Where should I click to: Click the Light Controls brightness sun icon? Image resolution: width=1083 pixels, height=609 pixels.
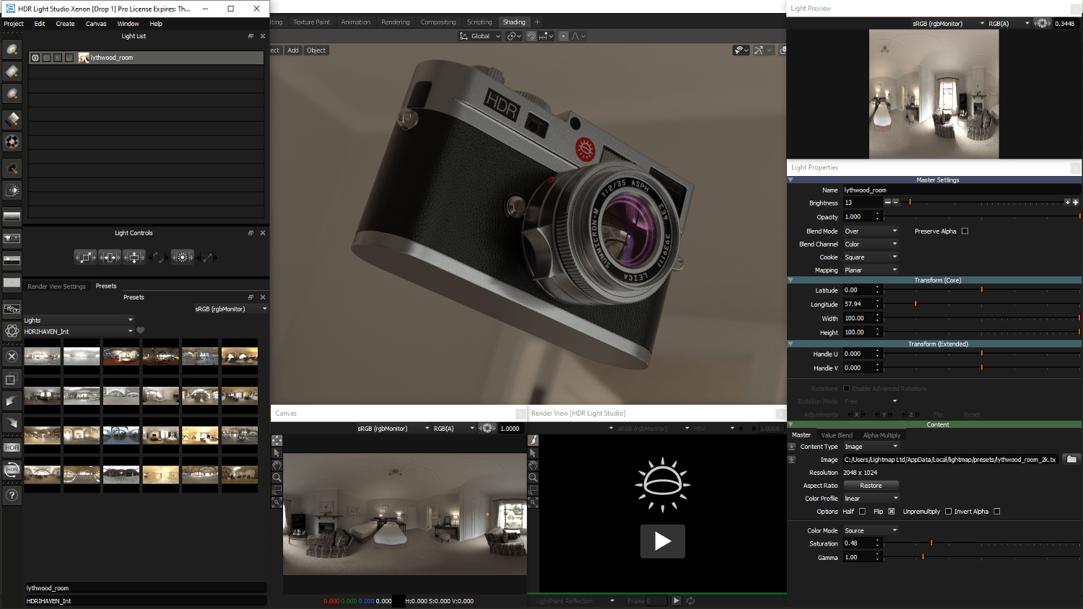point(183,258)
